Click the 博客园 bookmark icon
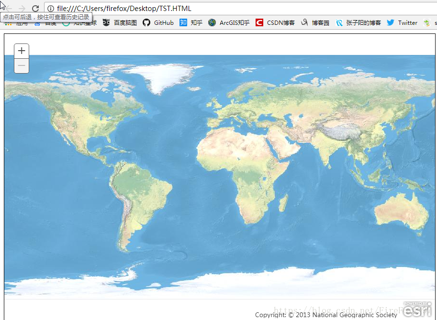This screenshot has width=437, height=320. pyautogui.click(x=304, y=22)
